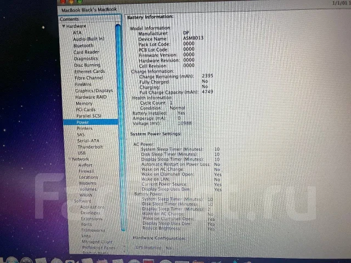Open FireWire hardware details
Viewport: 351px width, 263px height.
[x=83, y=84]
